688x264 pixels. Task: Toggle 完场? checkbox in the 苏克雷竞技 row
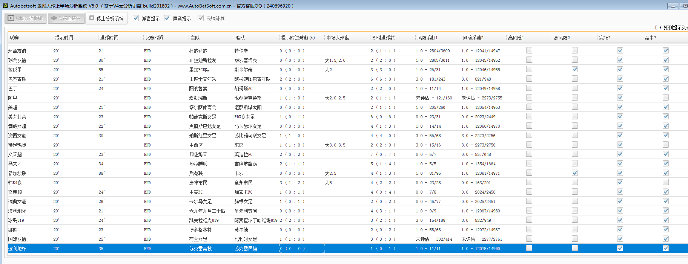(x=620, y=248)
